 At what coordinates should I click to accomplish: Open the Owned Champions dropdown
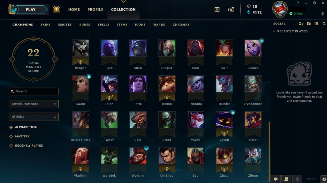point(34,104)
